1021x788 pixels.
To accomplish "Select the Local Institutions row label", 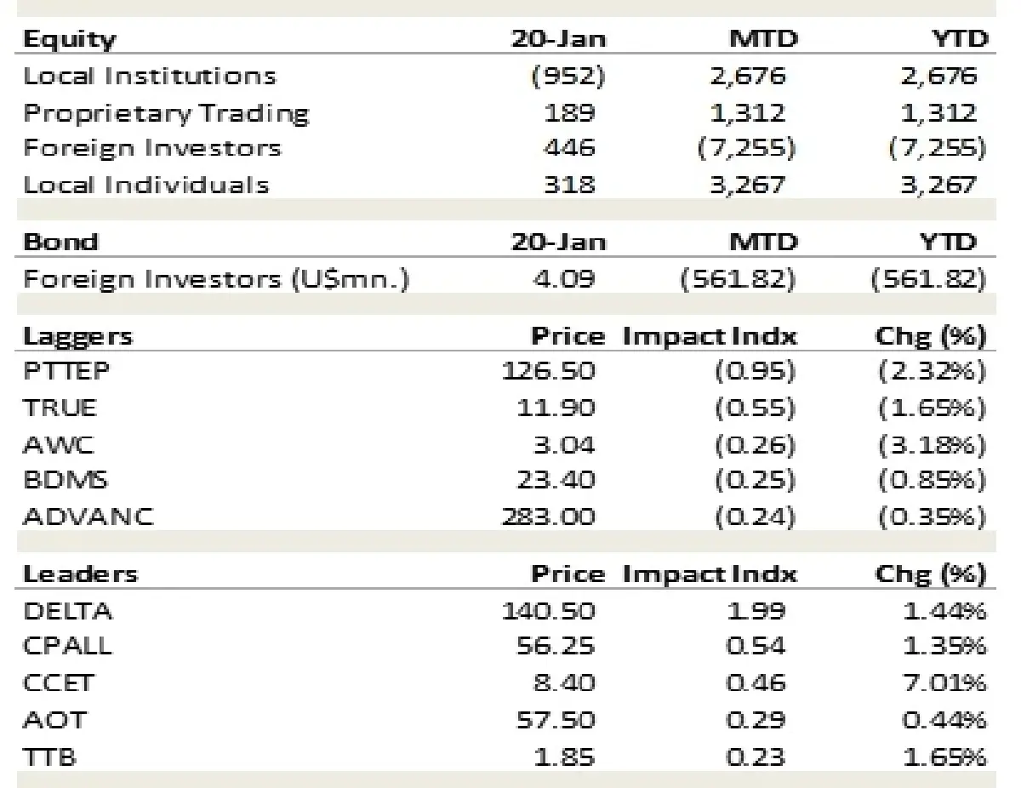I will click(x=150, y=76).
